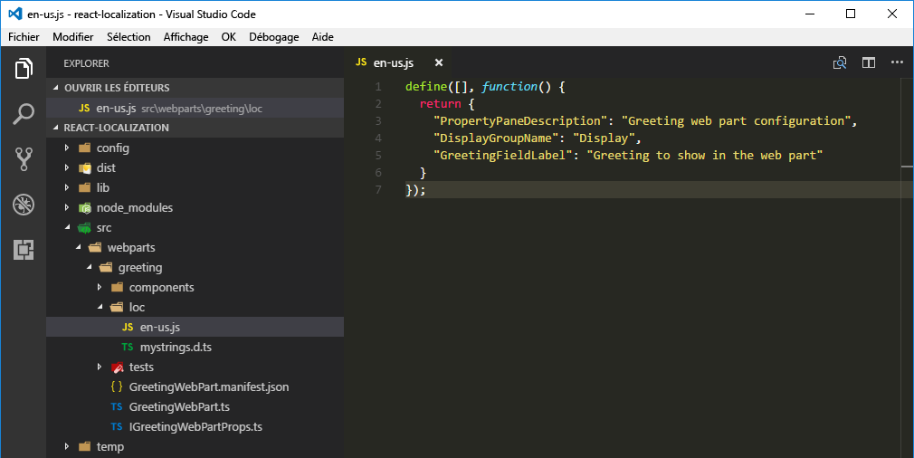
Task: Click the EXPLORER panel title
Action: click(86, 63)
